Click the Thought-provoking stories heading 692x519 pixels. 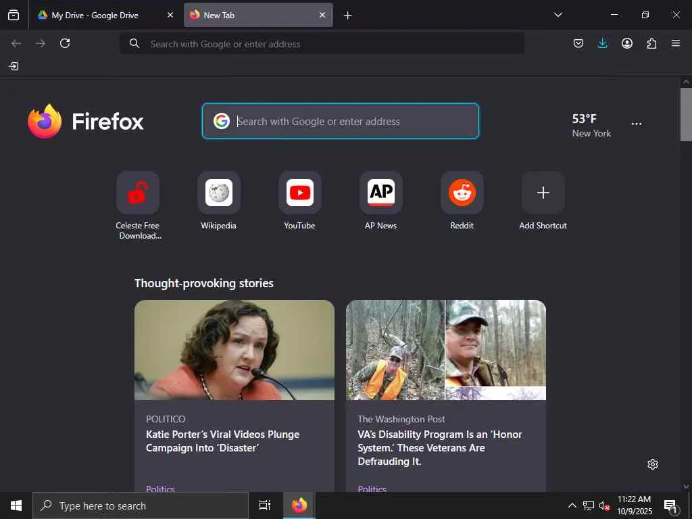click(204, 283)
